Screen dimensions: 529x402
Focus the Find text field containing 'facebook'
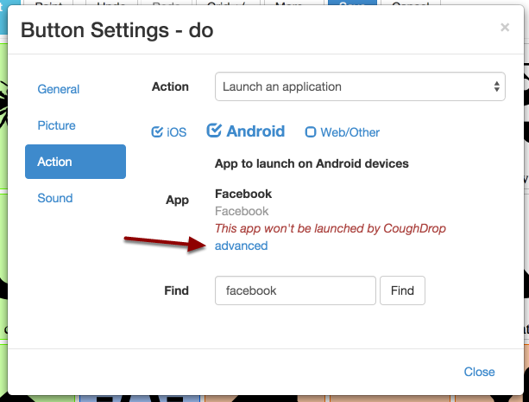click(295, 290)
